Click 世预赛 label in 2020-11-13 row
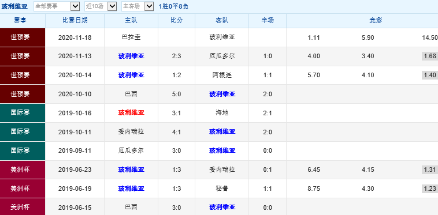 (20, 56)
